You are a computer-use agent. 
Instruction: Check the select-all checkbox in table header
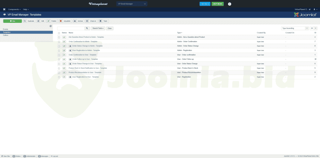click(x=59, y=33)
